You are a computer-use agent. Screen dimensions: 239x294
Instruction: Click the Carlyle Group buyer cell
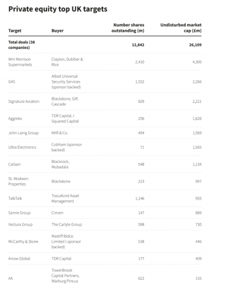pyautogui.click(x=67, y=224)
